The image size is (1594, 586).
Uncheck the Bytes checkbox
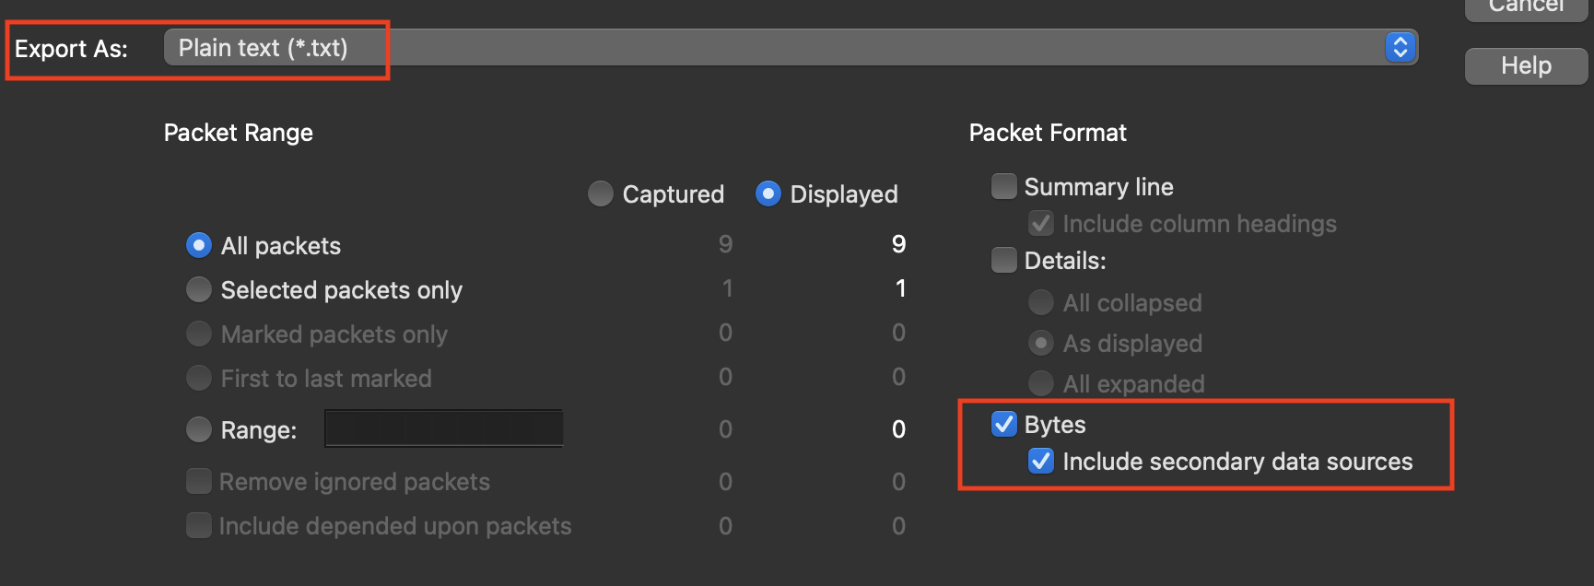[x=1004, y=424]
